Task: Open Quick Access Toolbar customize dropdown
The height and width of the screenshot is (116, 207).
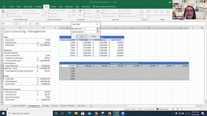Action: point(17,2)
